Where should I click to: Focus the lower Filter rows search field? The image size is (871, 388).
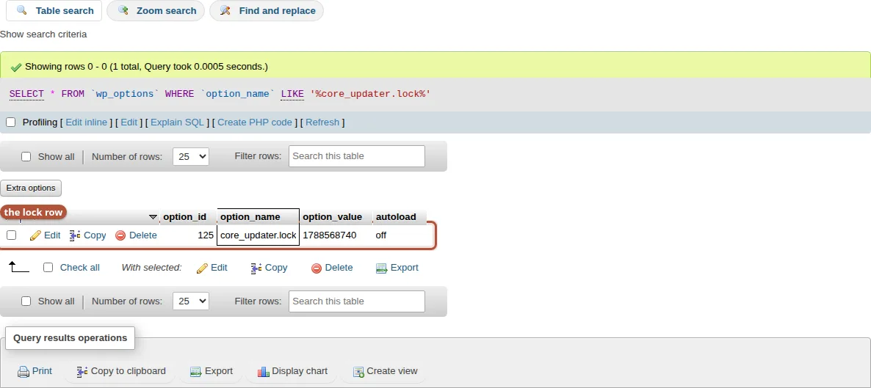tap(357, 301)
